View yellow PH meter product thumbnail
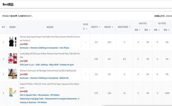Screen dimensions: 172x106 (13, 92)
